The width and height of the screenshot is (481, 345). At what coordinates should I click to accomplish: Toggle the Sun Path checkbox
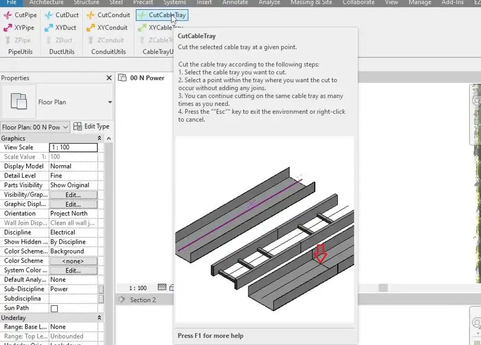coord(54,308)
